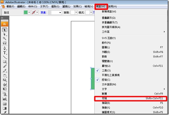Viewport: 169px width, 115px height.
Task: Open the 樣式 style dropdown arrow
Action: (x=91, y=13)
